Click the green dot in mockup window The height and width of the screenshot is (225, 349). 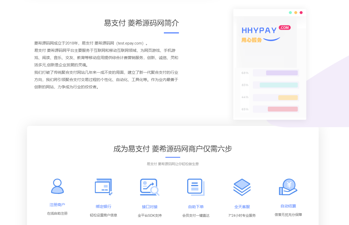point(290,13)
